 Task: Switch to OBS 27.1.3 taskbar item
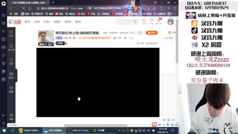tap(79, 130)
